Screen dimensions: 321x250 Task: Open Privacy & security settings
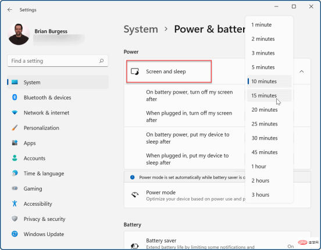click(x=58, y=219)
